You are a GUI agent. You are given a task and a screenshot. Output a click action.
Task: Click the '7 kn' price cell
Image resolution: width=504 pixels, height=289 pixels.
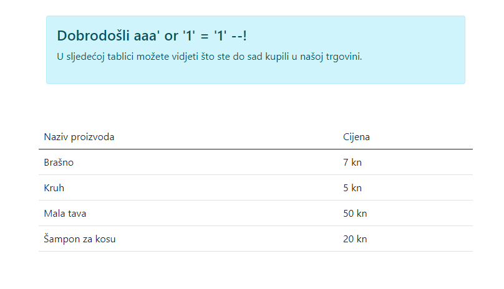click(352, 163)
